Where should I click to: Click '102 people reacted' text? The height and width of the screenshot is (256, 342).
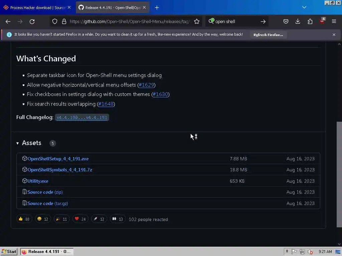tap(148, 219)
